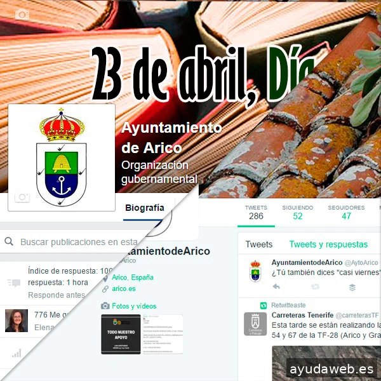
Task: Click the 776 Me gusta count
Action: tap(51, 315)
